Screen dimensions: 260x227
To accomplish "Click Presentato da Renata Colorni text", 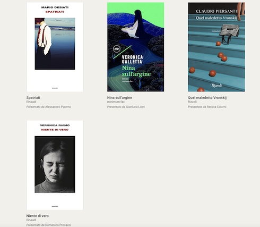I will [x=207, y=107].
